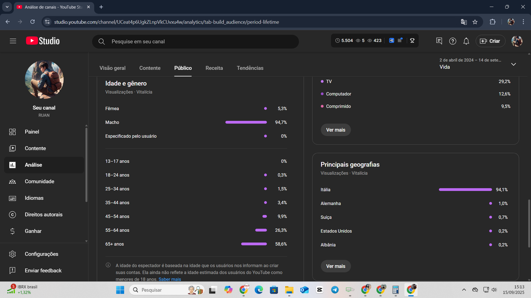The width and height of the screenshot is (531, 298).
Task: Click the trophy icon in the top bar
Action: (x=412, y=40)
